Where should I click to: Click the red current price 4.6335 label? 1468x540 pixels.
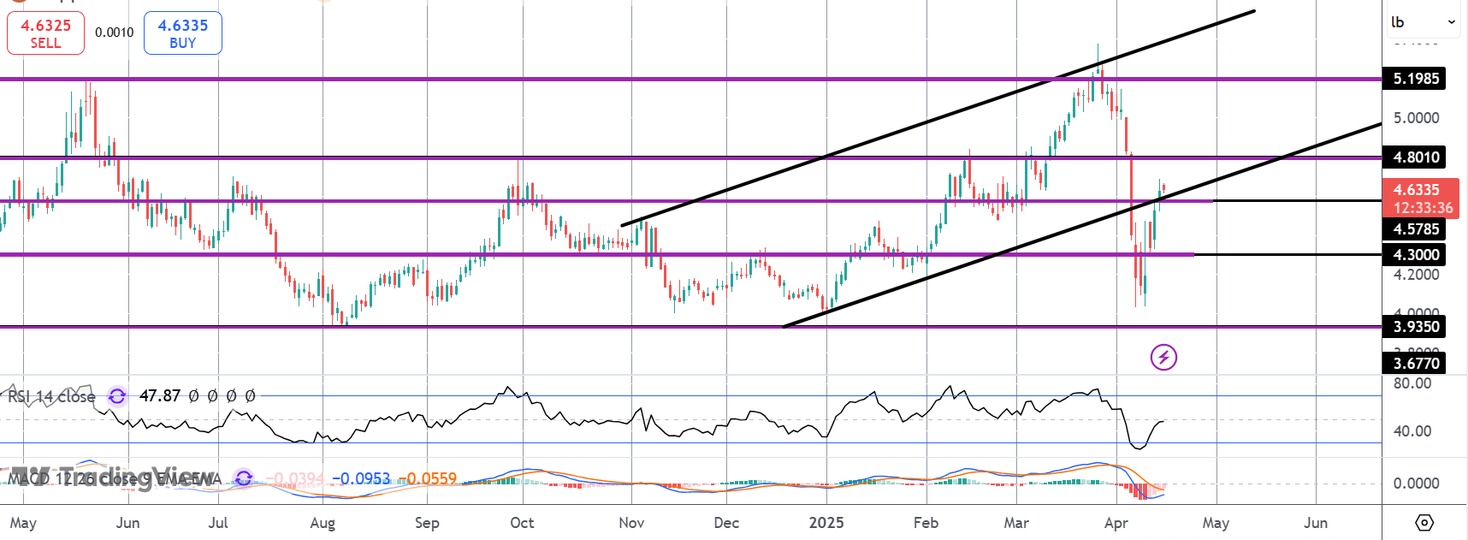1421,199
